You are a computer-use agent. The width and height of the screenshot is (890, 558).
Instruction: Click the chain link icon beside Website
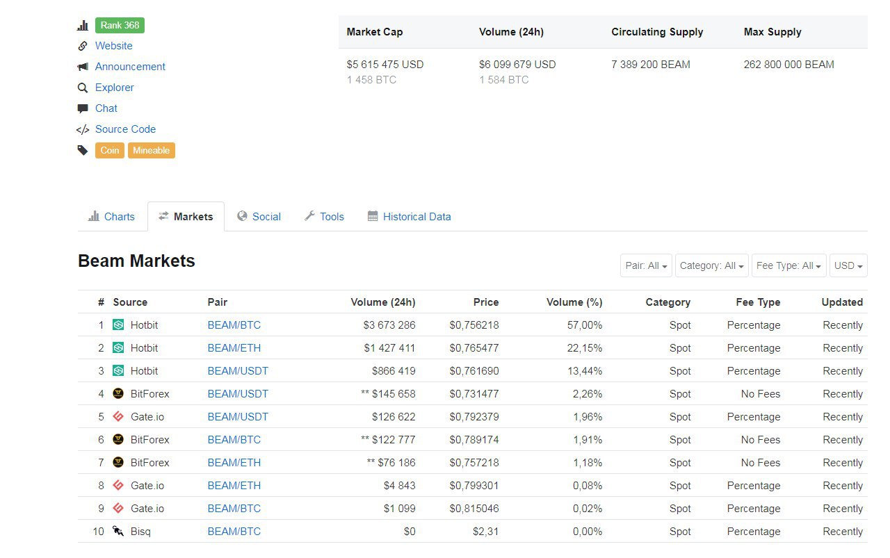click(x=83, y=46)
